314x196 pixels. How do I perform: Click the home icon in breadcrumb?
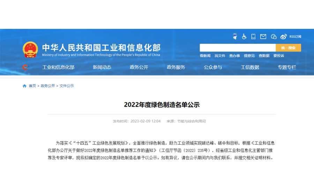[x=24, y=86]
